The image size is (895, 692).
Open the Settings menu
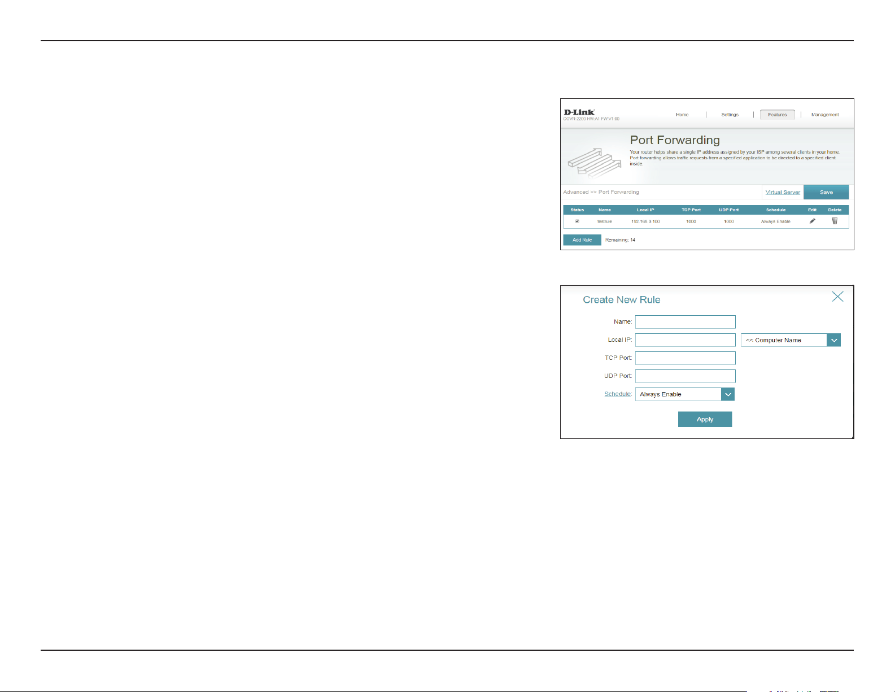tap(730, 115)
